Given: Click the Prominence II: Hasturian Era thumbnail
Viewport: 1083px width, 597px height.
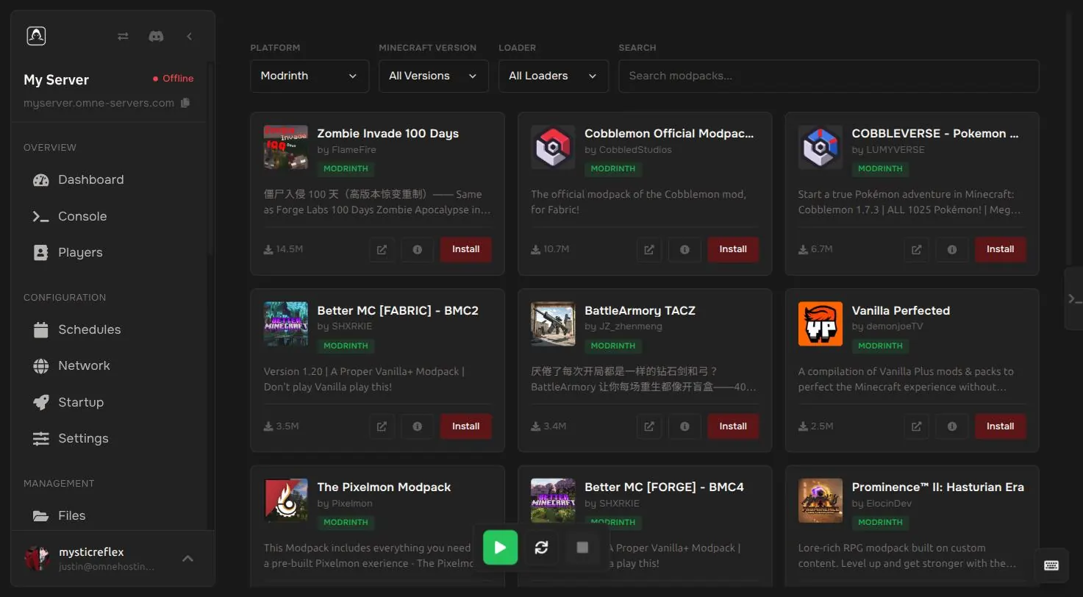Looking at the screenshot, I should pos(821,500).
